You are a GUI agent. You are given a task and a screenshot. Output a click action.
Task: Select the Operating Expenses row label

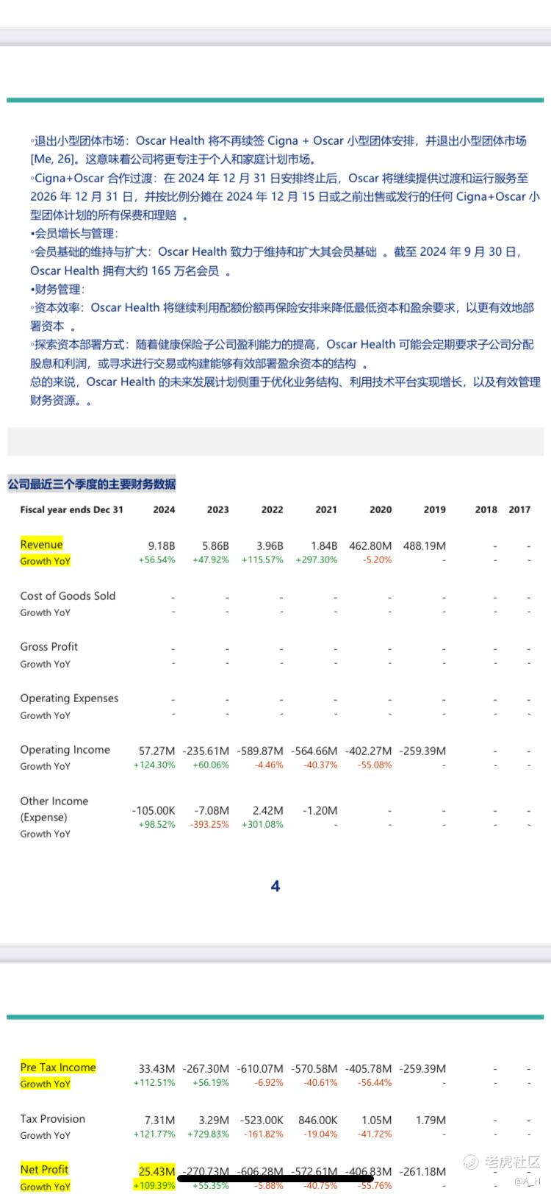click(x=69, y=698)
